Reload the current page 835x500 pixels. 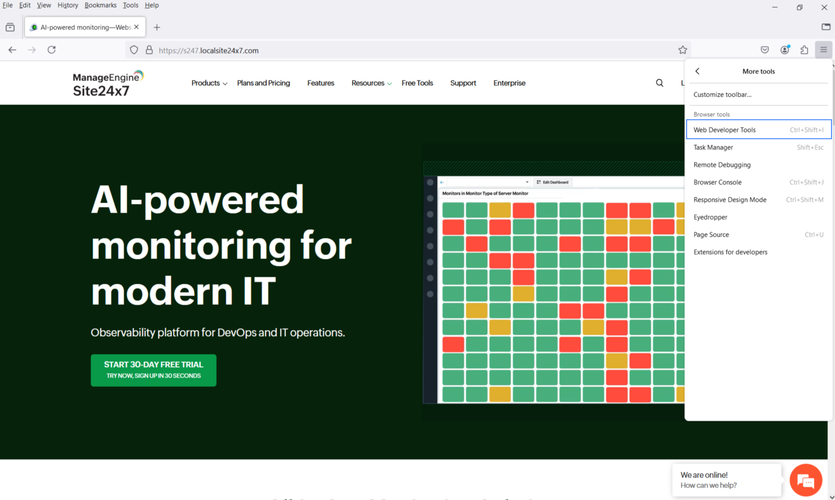(51, 50)
